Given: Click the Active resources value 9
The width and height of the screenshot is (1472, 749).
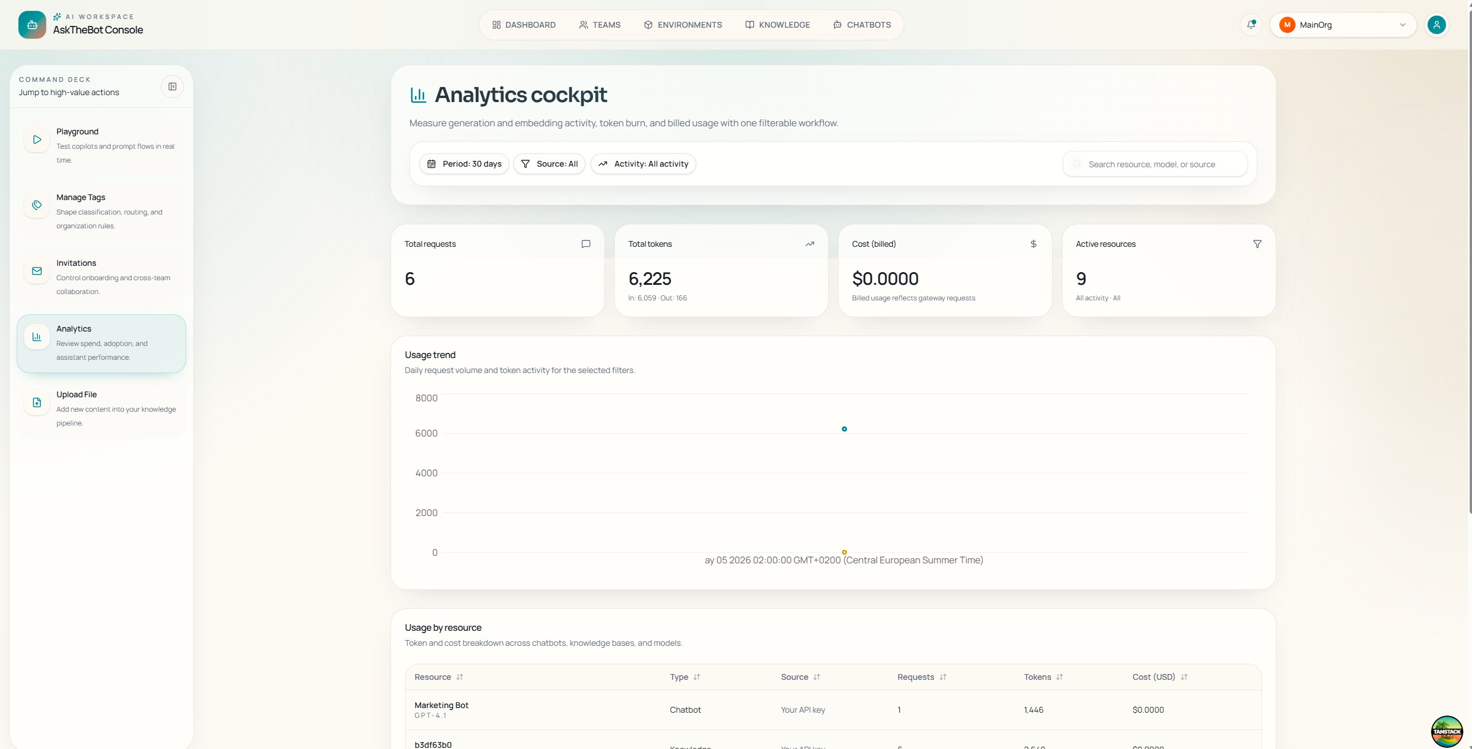Looking at the screenshot, I should click(x=1081, y=279).
